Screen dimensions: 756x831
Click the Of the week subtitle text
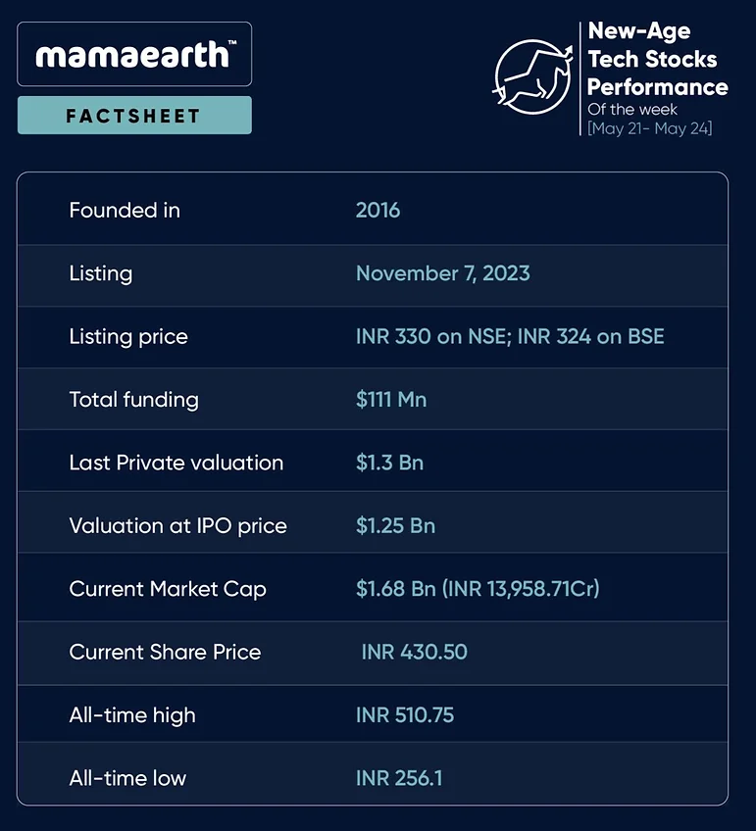(631, 109)
